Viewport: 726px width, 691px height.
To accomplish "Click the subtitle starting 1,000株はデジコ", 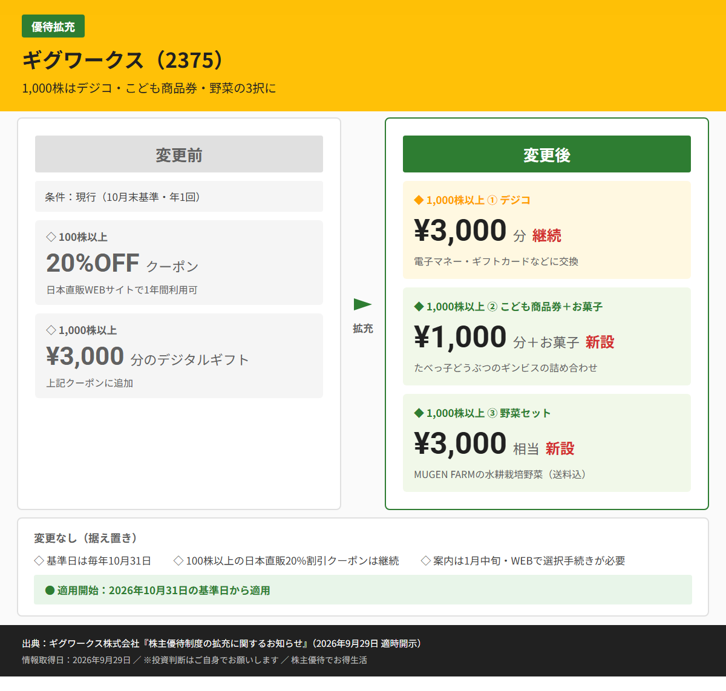I will pos(149,88).
